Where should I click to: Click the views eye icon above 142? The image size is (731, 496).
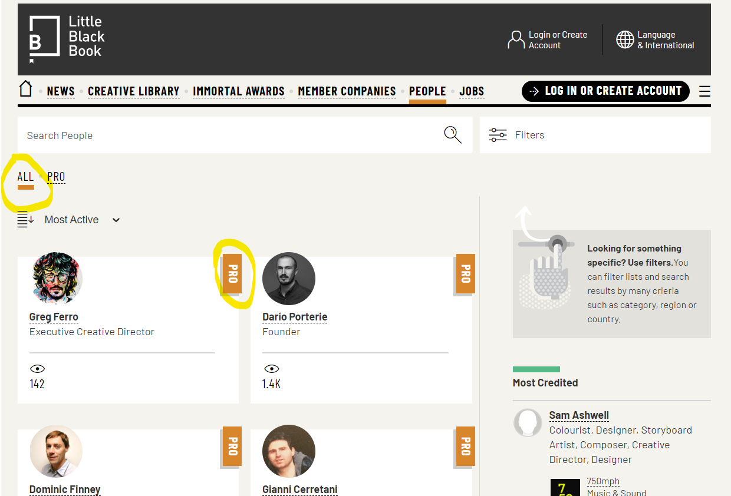(37, 369)
